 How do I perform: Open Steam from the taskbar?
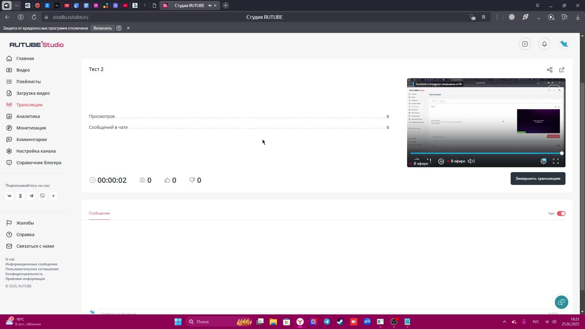340,322
